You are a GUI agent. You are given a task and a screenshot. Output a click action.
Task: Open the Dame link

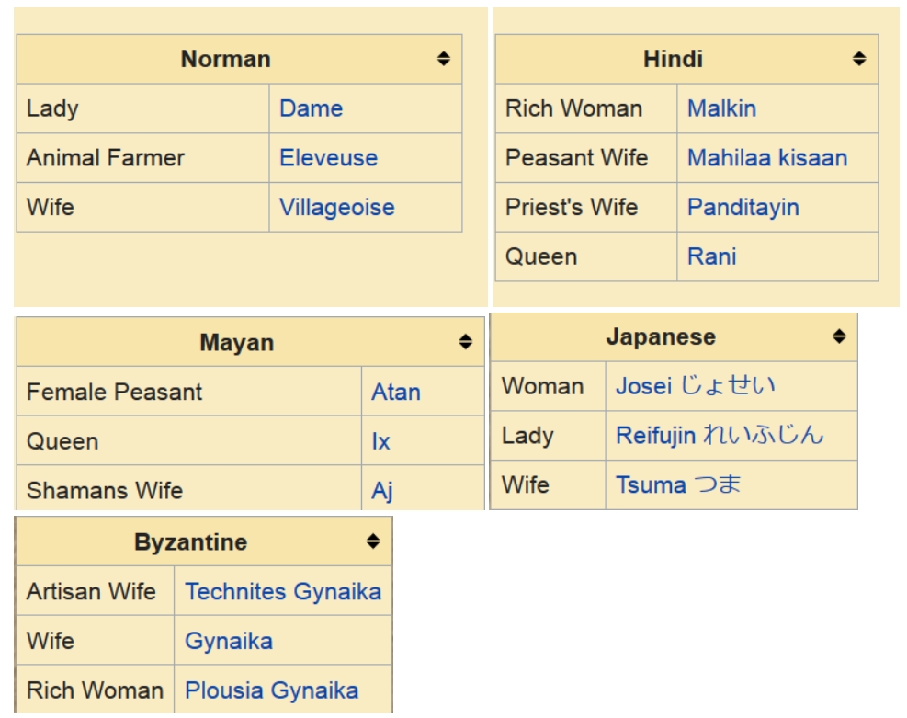pos(312,108)
